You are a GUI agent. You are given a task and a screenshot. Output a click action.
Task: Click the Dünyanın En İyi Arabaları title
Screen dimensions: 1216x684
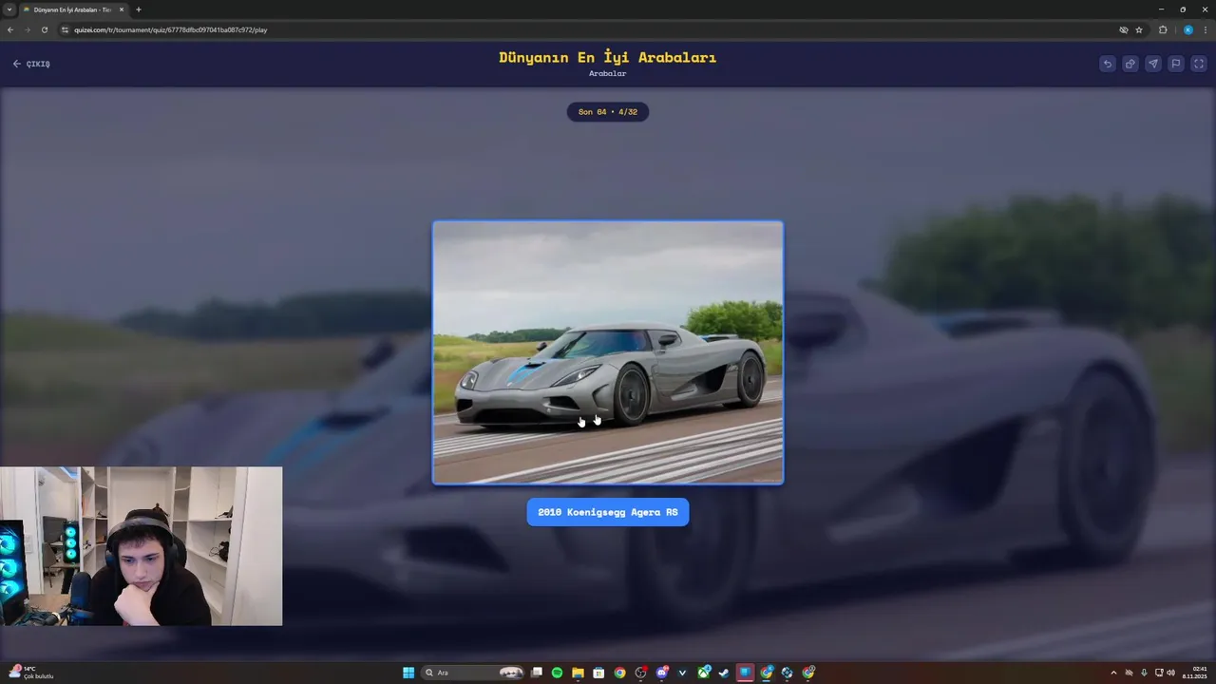[608, 57]
